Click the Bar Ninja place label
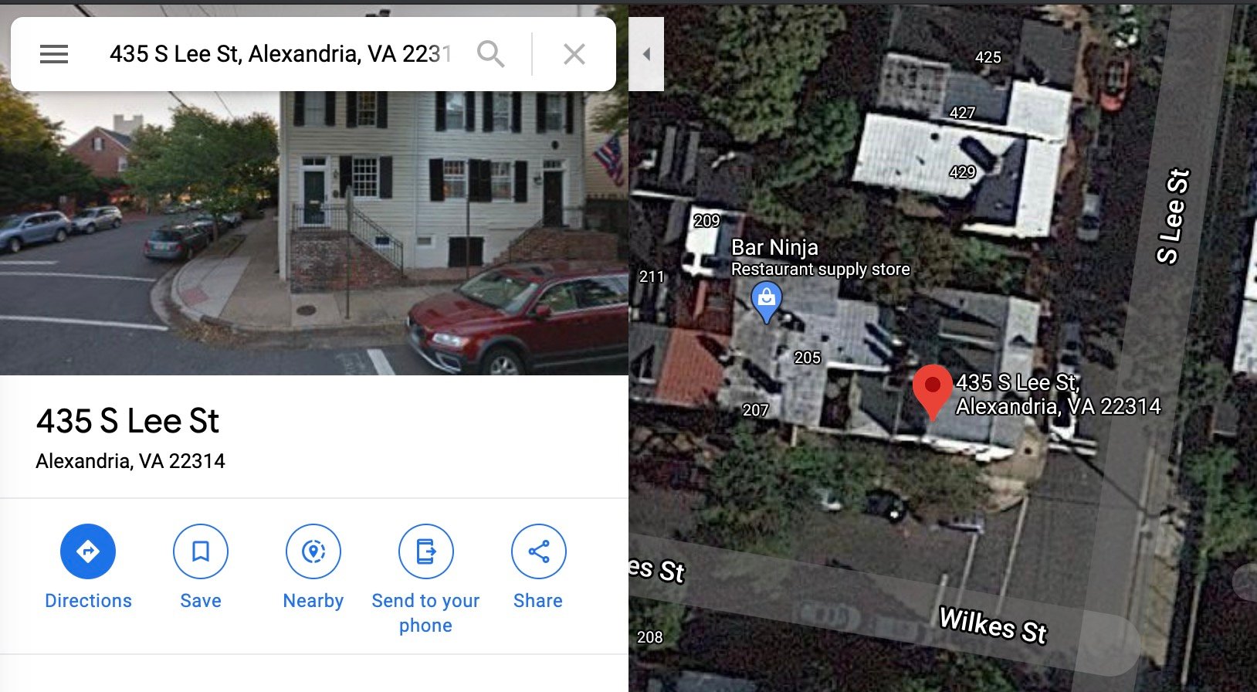 [x=774, y=248]
